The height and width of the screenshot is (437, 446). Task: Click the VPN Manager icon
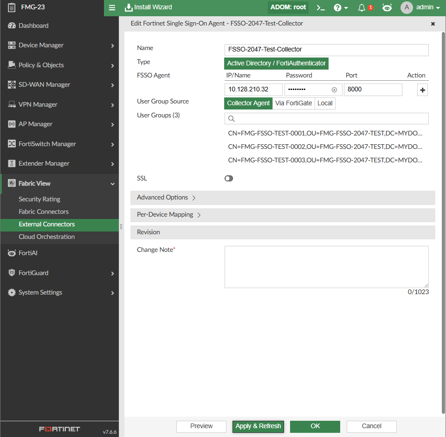(12, 104)
